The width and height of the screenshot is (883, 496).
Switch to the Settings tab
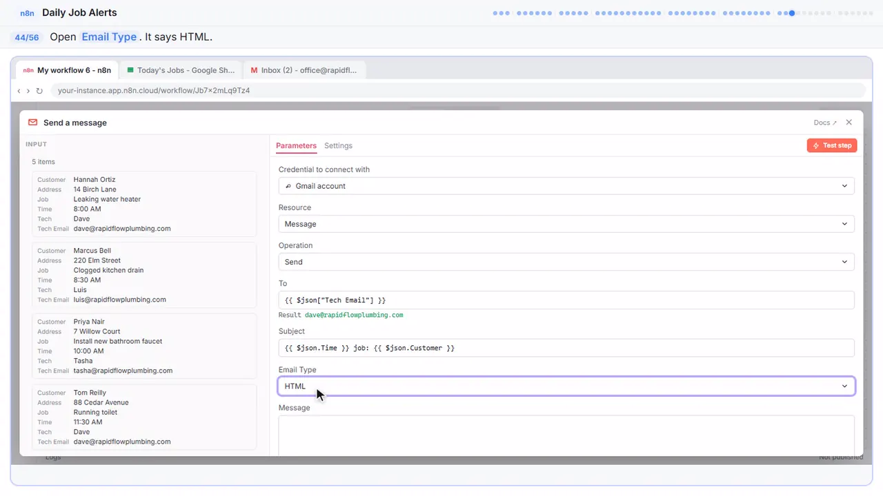pyautogui.click(x=338, y=146)
